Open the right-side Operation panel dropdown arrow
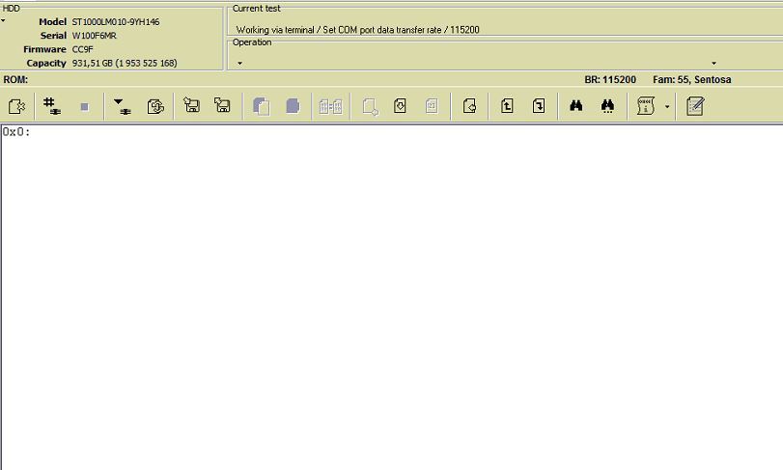The image size is (783, 470). [714, 64]
